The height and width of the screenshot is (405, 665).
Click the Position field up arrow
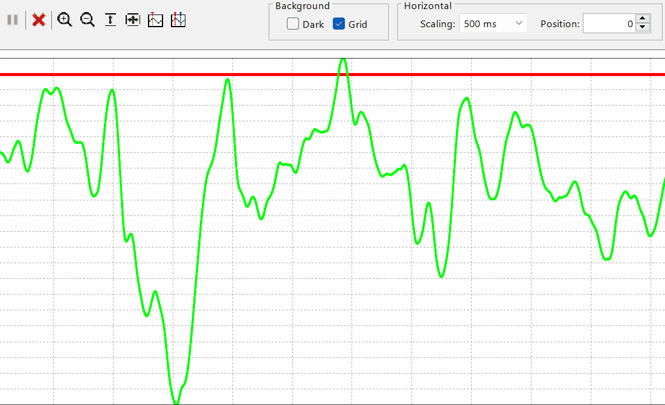click(x=643, y=20)
